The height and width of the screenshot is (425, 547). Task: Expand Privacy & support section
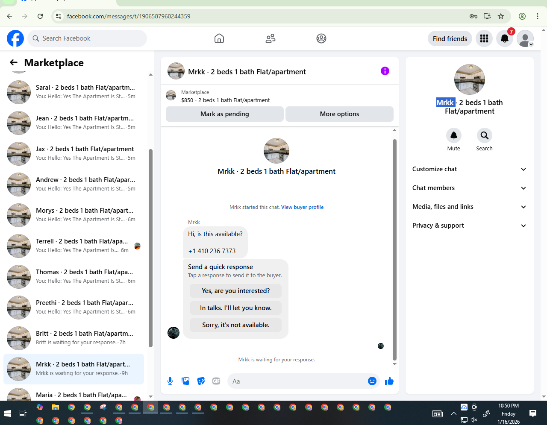[x=469, y=226]
